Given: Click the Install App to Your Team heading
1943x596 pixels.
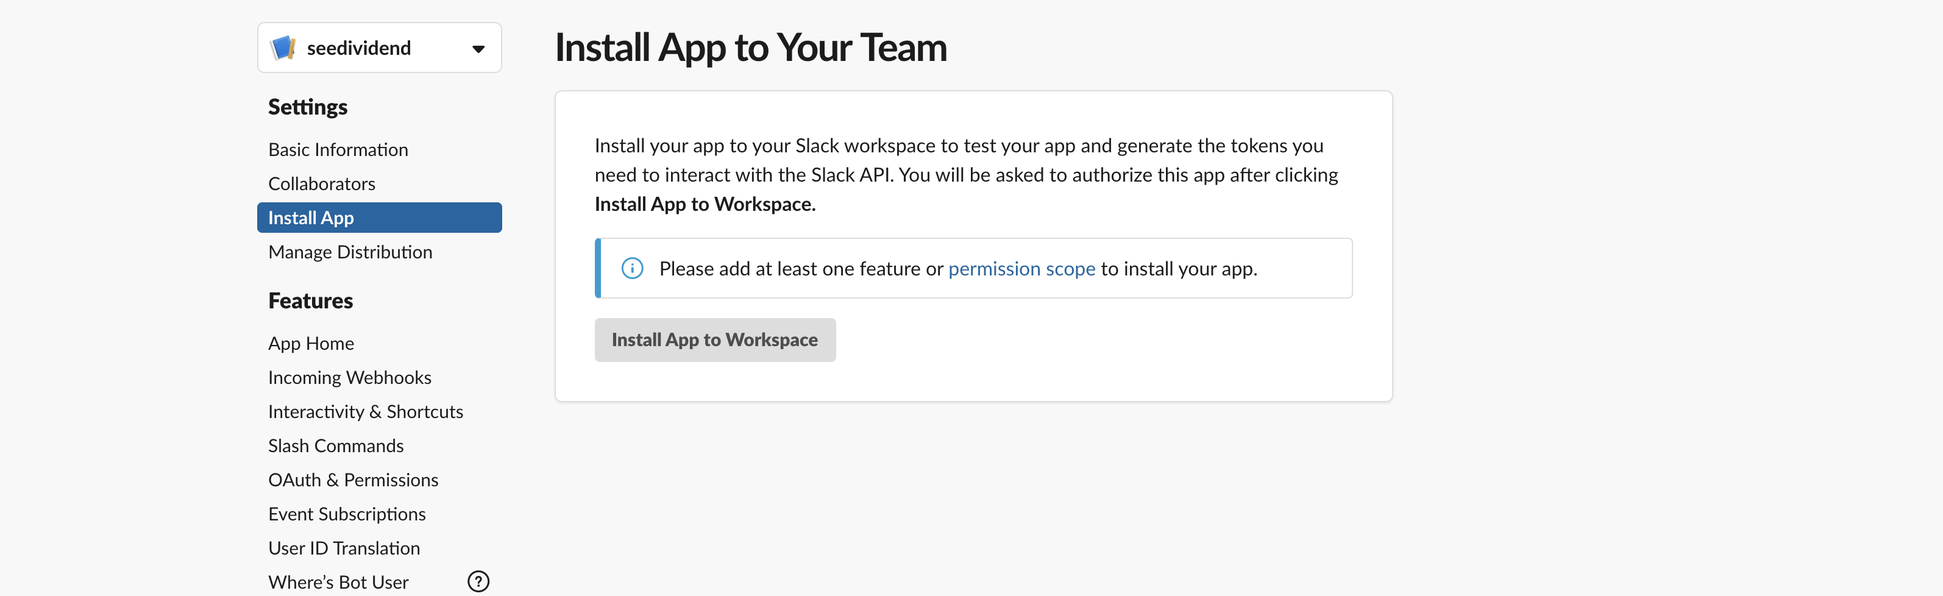Looking at the screenshot, I should click(x=750, y=48).
